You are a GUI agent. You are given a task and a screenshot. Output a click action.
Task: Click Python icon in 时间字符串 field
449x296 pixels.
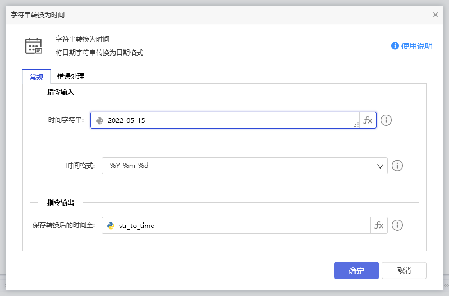(99, 120)
